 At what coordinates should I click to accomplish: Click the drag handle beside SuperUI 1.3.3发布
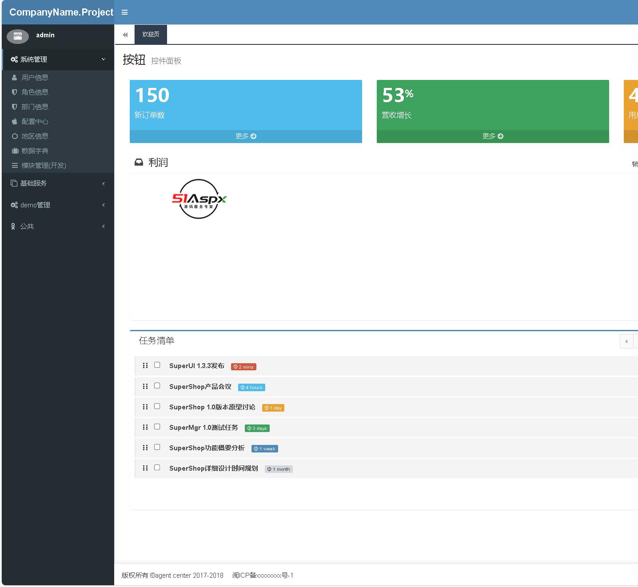(x=145, y=365)
